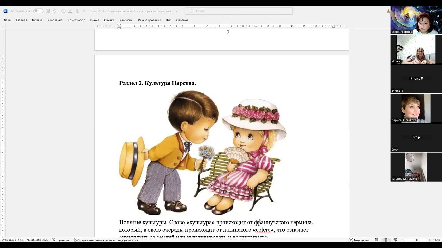Click the paste clipboard icon in the quick access toolbar
The height and width of the screenshot is (248, 442).
(x=77, y=11)
